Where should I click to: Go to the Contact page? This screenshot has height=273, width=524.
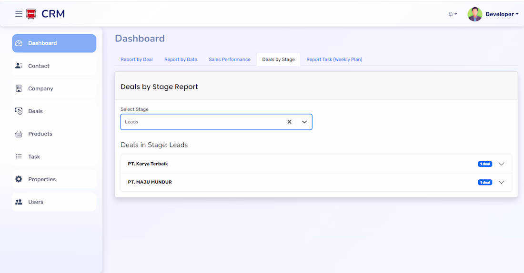coord(54,66)
